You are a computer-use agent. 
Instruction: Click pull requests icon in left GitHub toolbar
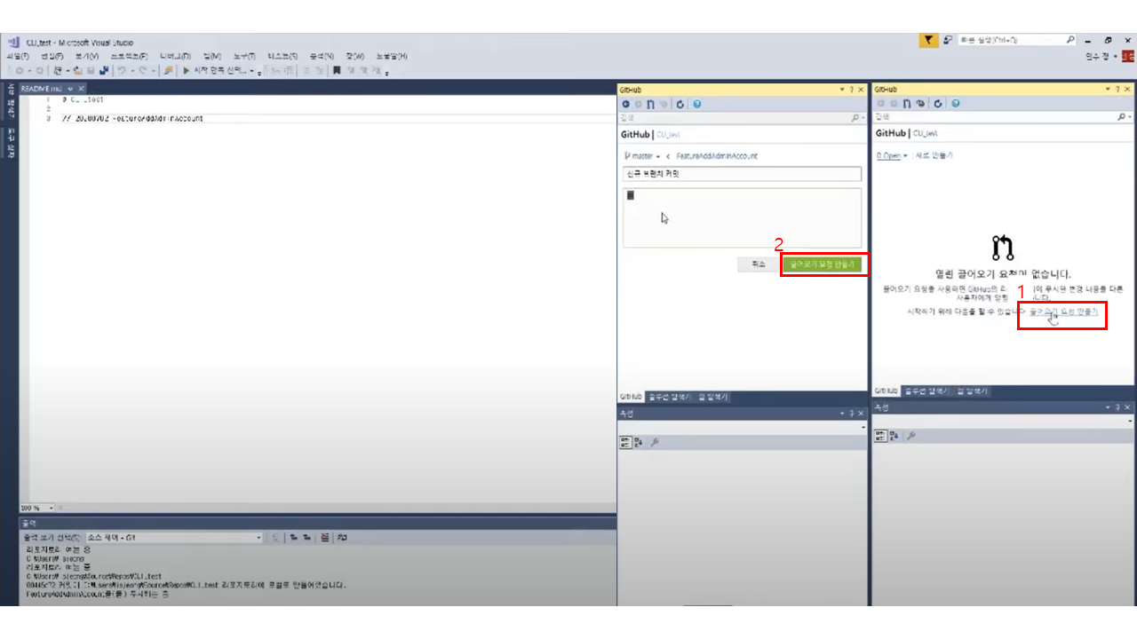(651, 104)
